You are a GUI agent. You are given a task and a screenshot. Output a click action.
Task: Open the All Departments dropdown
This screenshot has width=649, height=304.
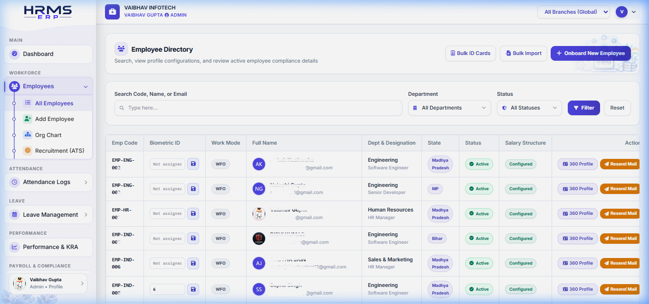[449, 108]
